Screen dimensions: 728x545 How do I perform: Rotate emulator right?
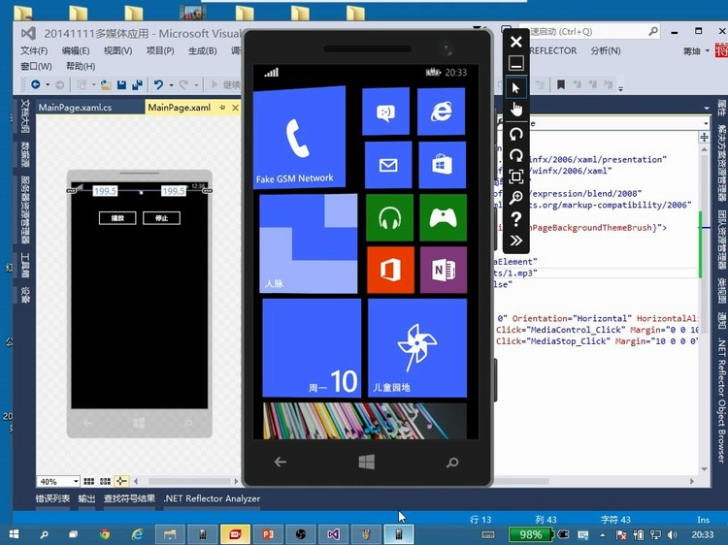[515, 155]
